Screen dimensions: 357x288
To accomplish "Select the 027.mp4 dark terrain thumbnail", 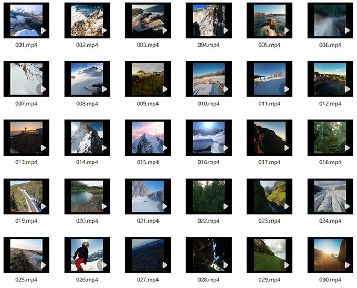I will (148, 255).
